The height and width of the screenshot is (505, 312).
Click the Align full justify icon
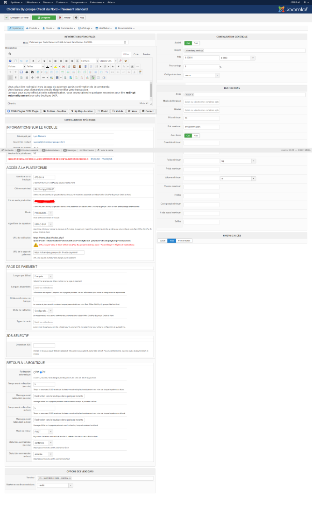[55, 60]
